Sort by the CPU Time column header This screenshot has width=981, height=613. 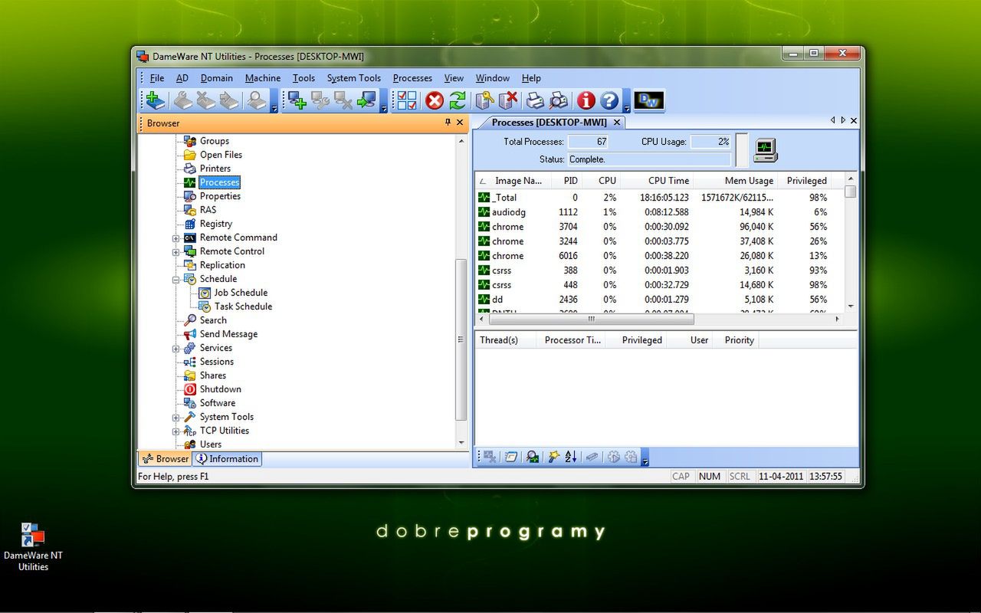pyautogui.click(x=657, y=181)
